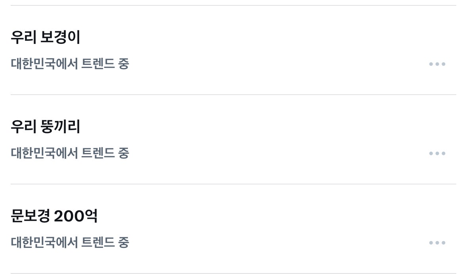Tap the gray subtitle below 우리 보경이
Image resolution: width=467 pixels, height=274 pixels.
click(70, 64)
